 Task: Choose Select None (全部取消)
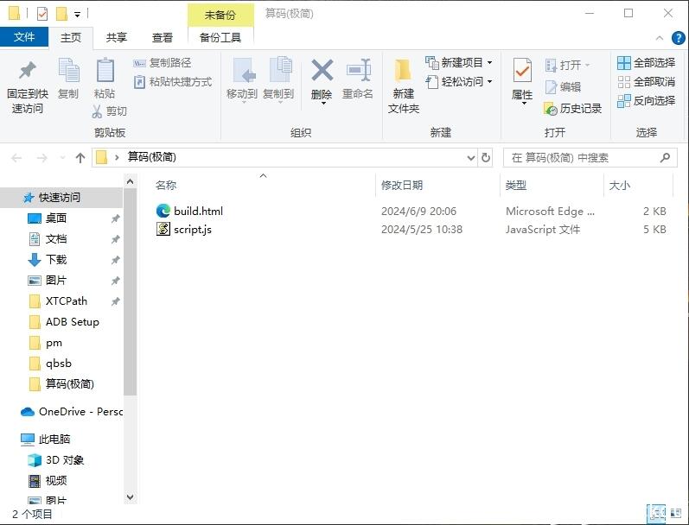(646, 82)
